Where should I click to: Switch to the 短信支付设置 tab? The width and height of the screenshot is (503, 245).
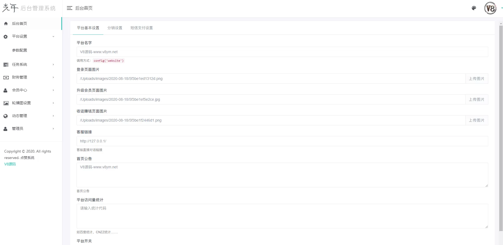(142, 28)
